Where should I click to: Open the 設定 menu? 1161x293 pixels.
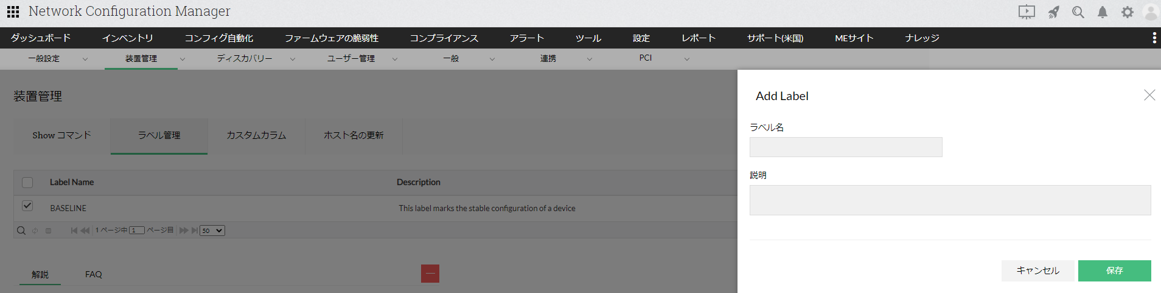click(x=641, y=38)
